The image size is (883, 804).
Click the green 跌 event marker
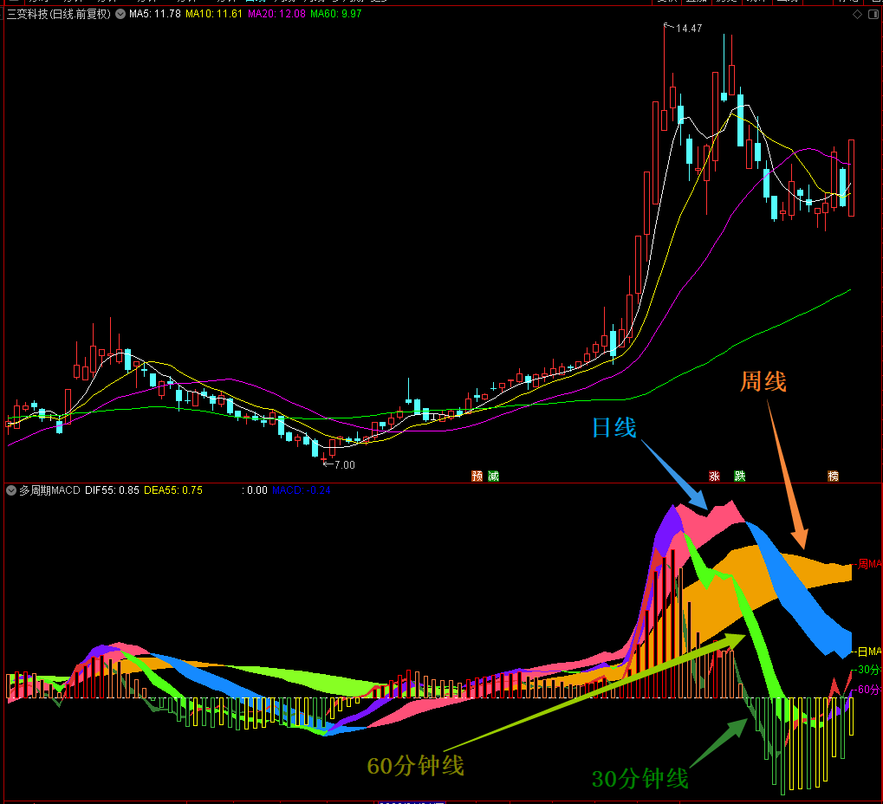(740, 477)
